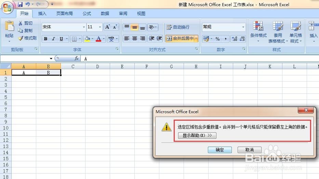Undo the last action

[x=28, y=4]
